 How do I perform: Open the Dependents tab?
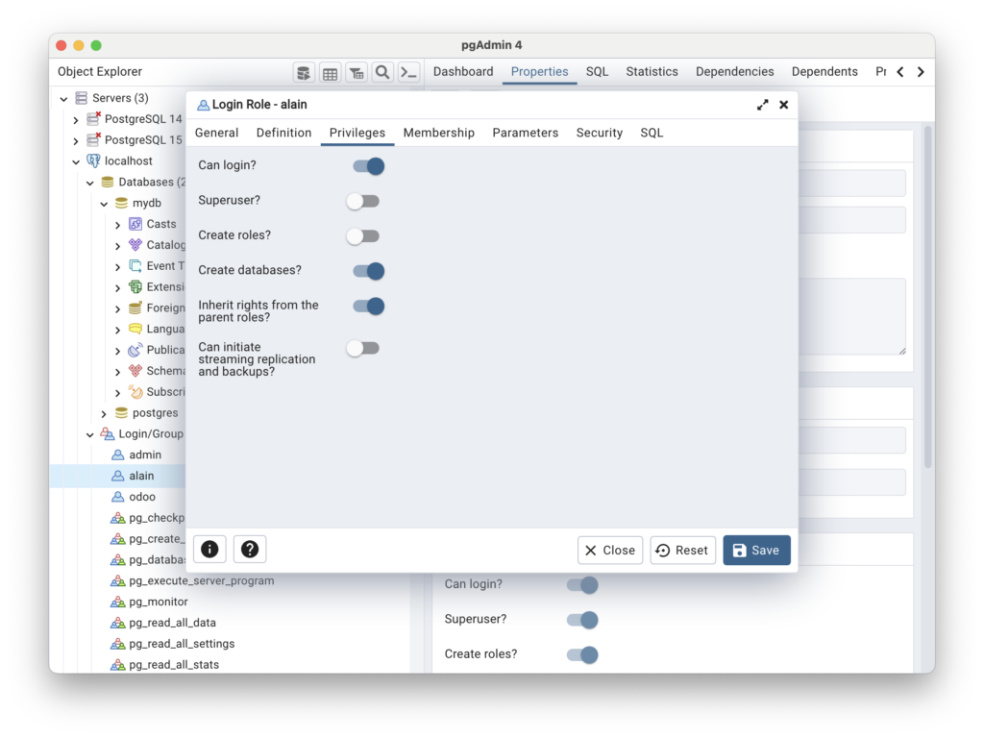click(x=824, y=71)
